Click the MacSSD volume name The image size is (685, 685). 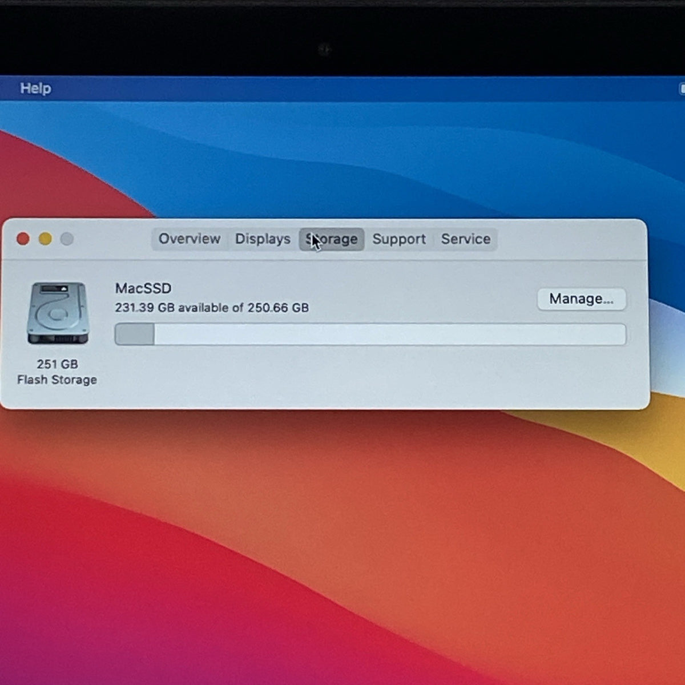pyautogui.click(x=143, y=288)
